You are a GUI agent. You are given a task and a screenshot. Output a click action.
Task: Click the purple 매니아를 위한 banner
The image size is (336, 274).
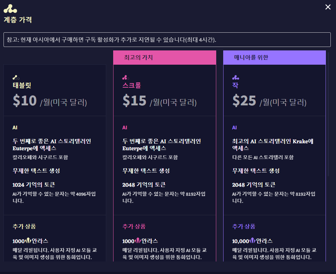(x=274, y=58)
